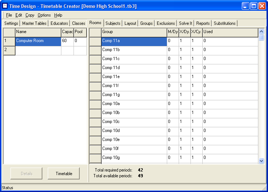Click the Timetable button
This screenshot has width=268, height=192.
tap(64, 174)
